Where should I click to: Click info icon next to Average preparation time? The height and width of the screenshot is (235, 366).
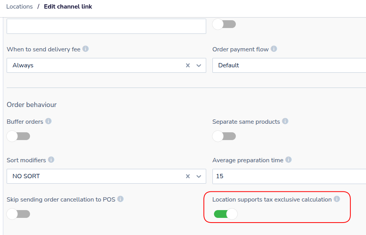[x=288, y=160]
